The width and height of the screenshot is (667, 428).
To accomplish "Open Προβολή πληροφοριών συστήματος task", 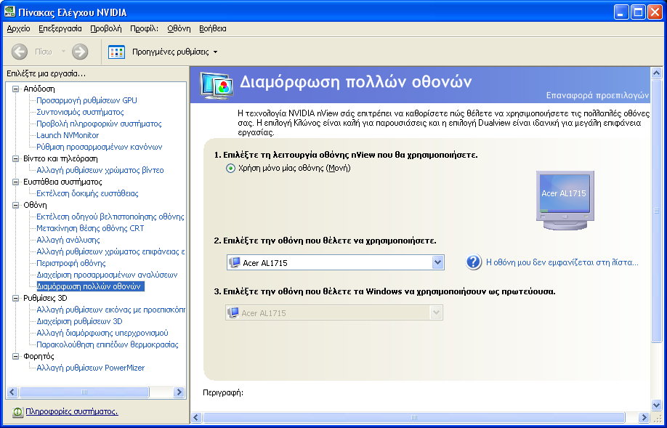I will click(x=99, y=124).
